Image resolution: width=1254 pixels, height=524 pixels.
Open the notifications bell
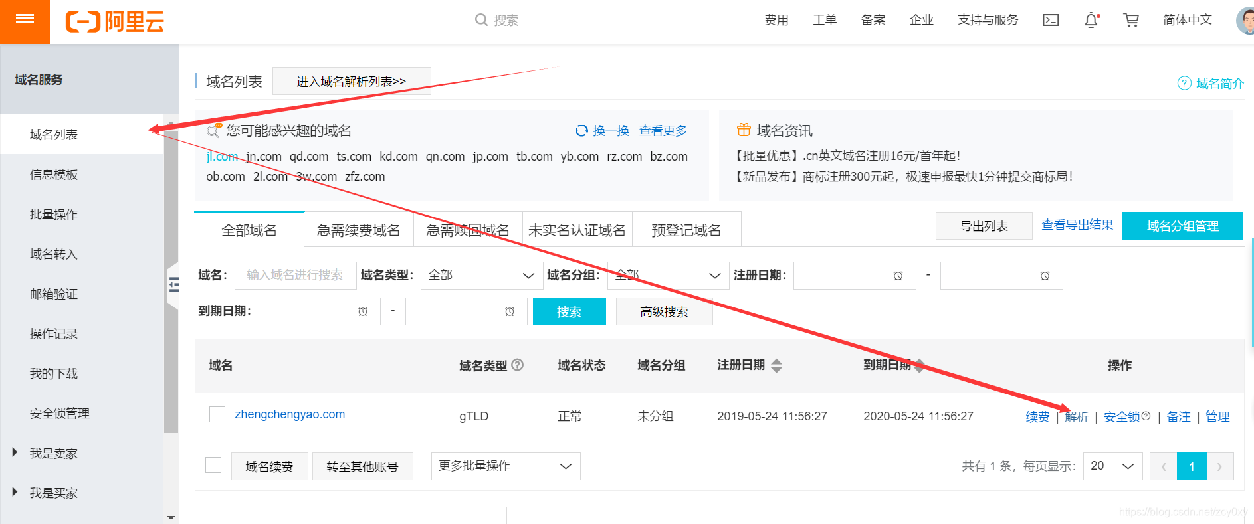pyautogui.click(x=1091, y=20)
